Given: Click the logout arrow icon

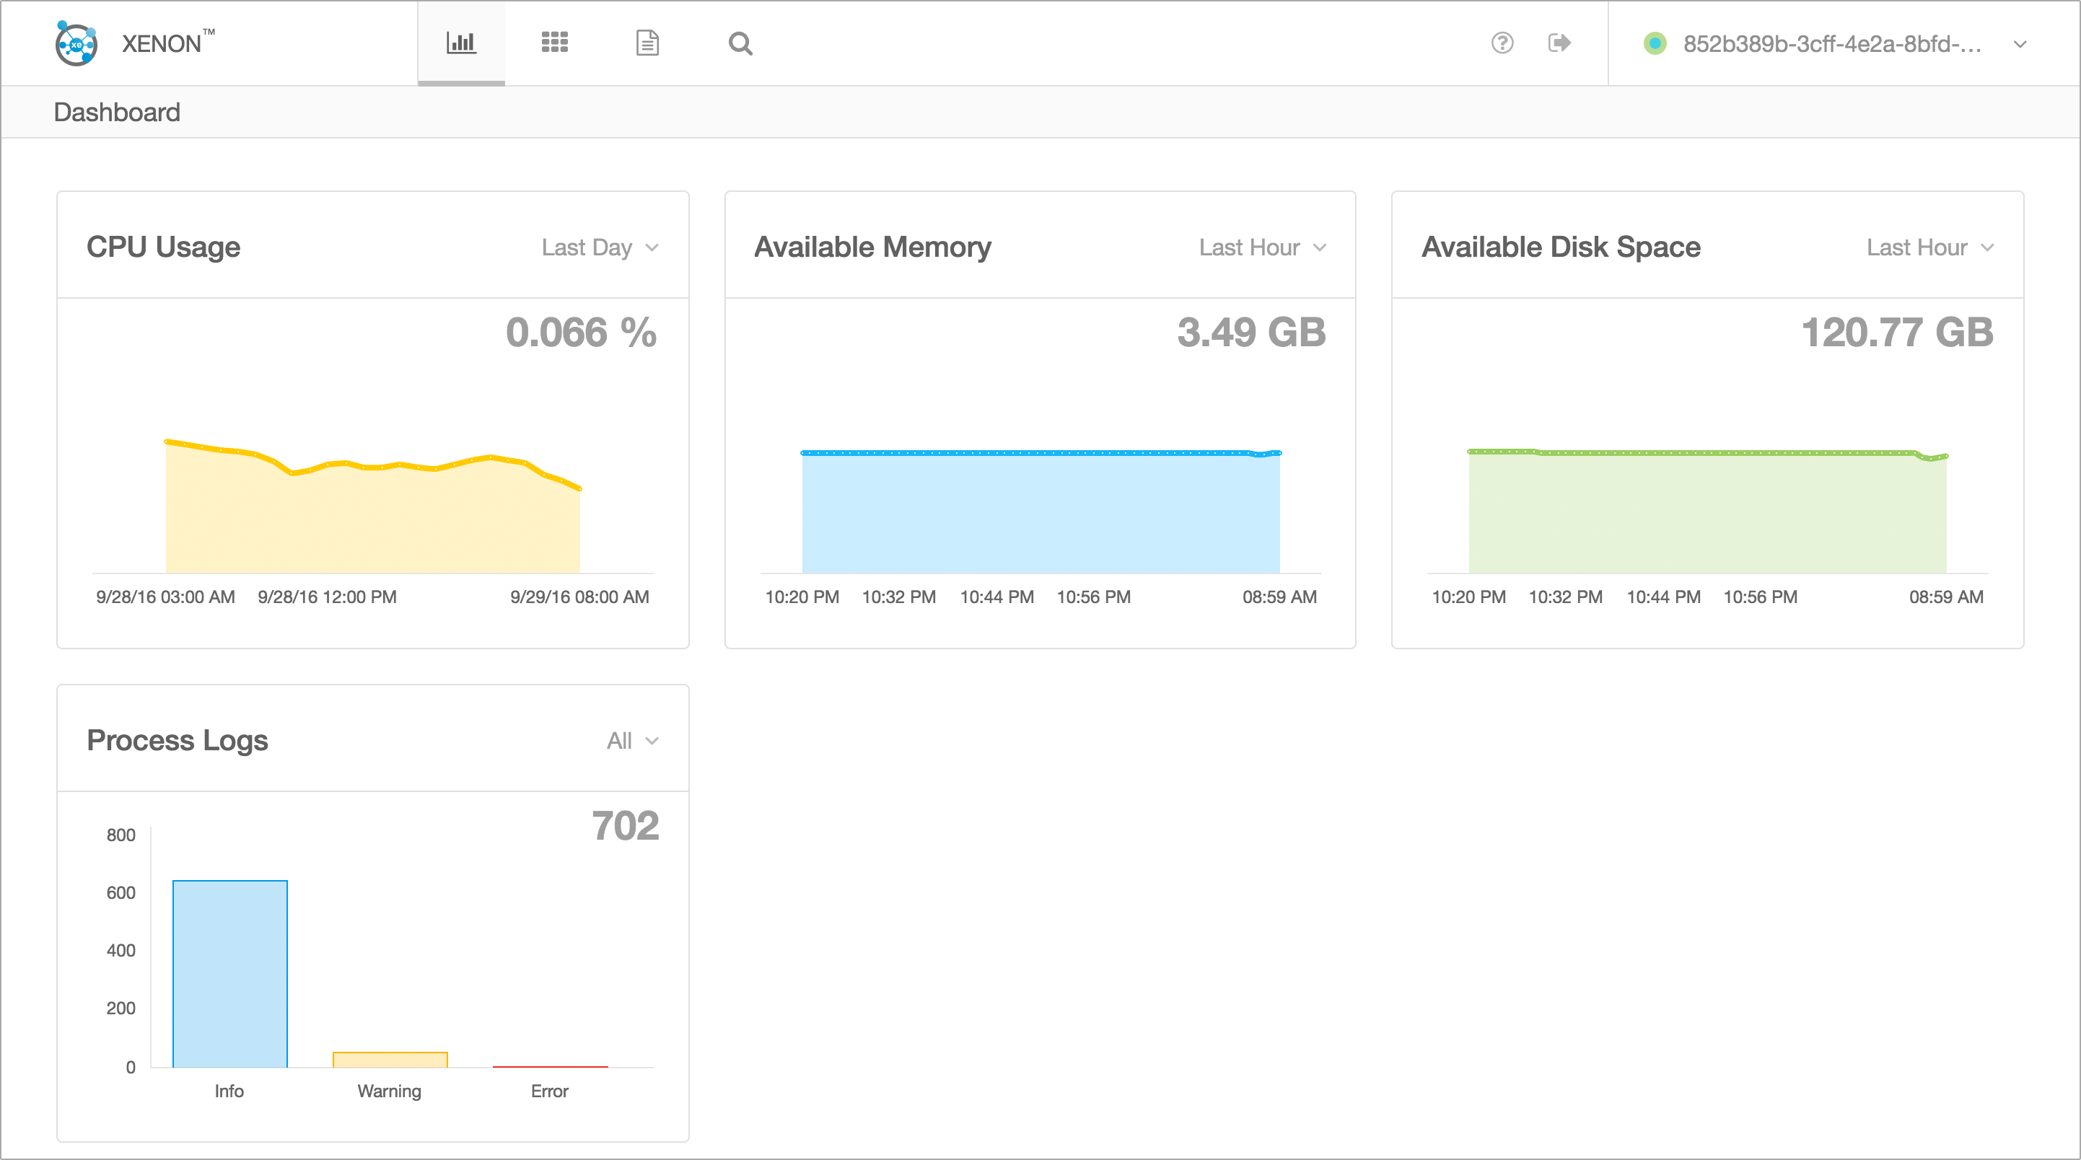Looking at the screenshot, I should pyautogui.click(x=1559, y=43).
